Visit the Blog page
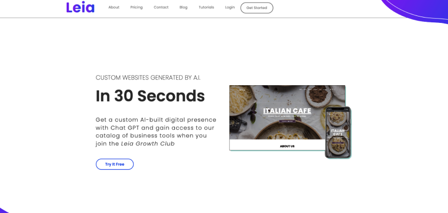 [183, 7]
